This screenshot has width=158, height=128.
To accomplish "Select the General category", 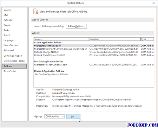I will [7, 10].
